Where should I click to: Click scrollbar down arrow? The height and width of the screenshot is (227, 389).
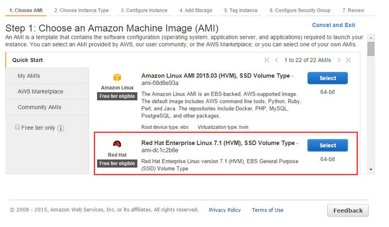click(x=371, y=169)
